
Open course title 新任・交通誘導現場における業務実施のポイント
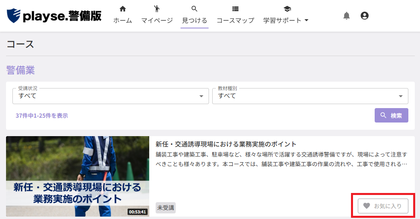(x=226, y=144)
